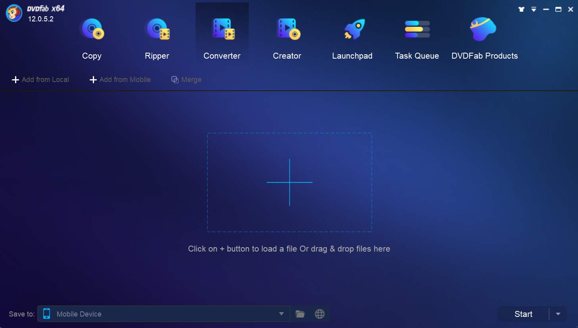
Task: Click the large plus to load a file
Action: [x=290, y=182]
